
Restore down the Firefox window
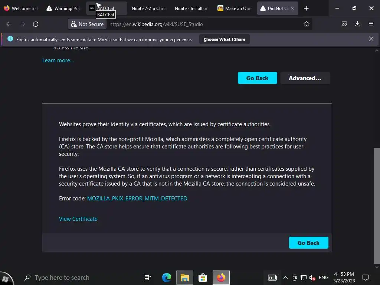[x=354, y=8]
